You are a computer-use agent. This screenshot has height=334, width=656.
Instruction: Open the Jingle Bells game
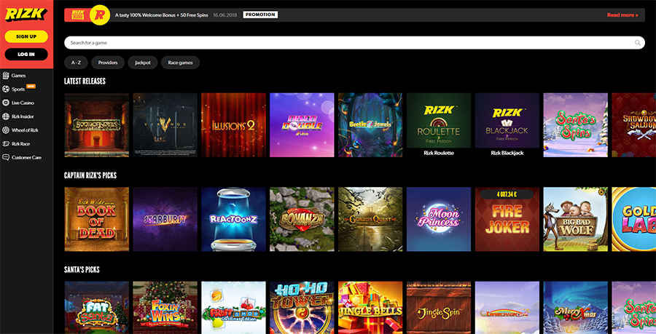tap(370, 308)
